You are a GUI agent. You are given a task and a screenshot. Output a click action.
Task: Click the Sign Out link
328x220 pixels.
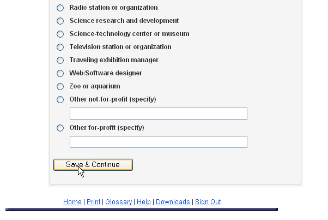click(x=208, y=202)
